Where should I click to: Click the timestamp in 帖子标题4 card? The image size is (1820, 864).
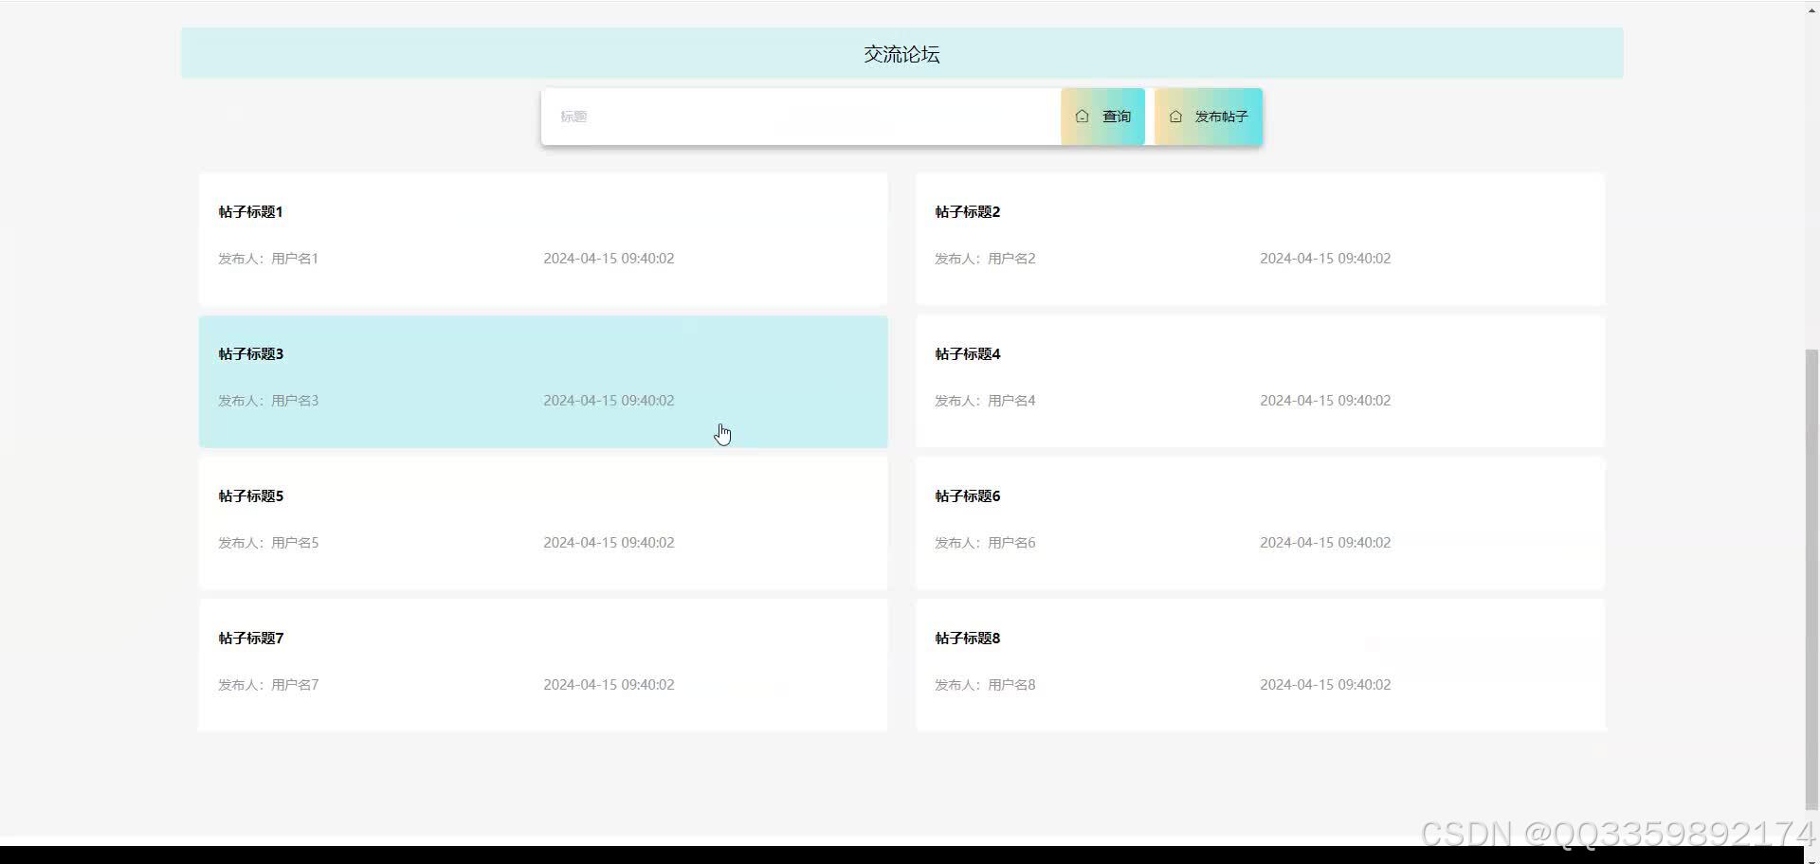point(1325,401)
